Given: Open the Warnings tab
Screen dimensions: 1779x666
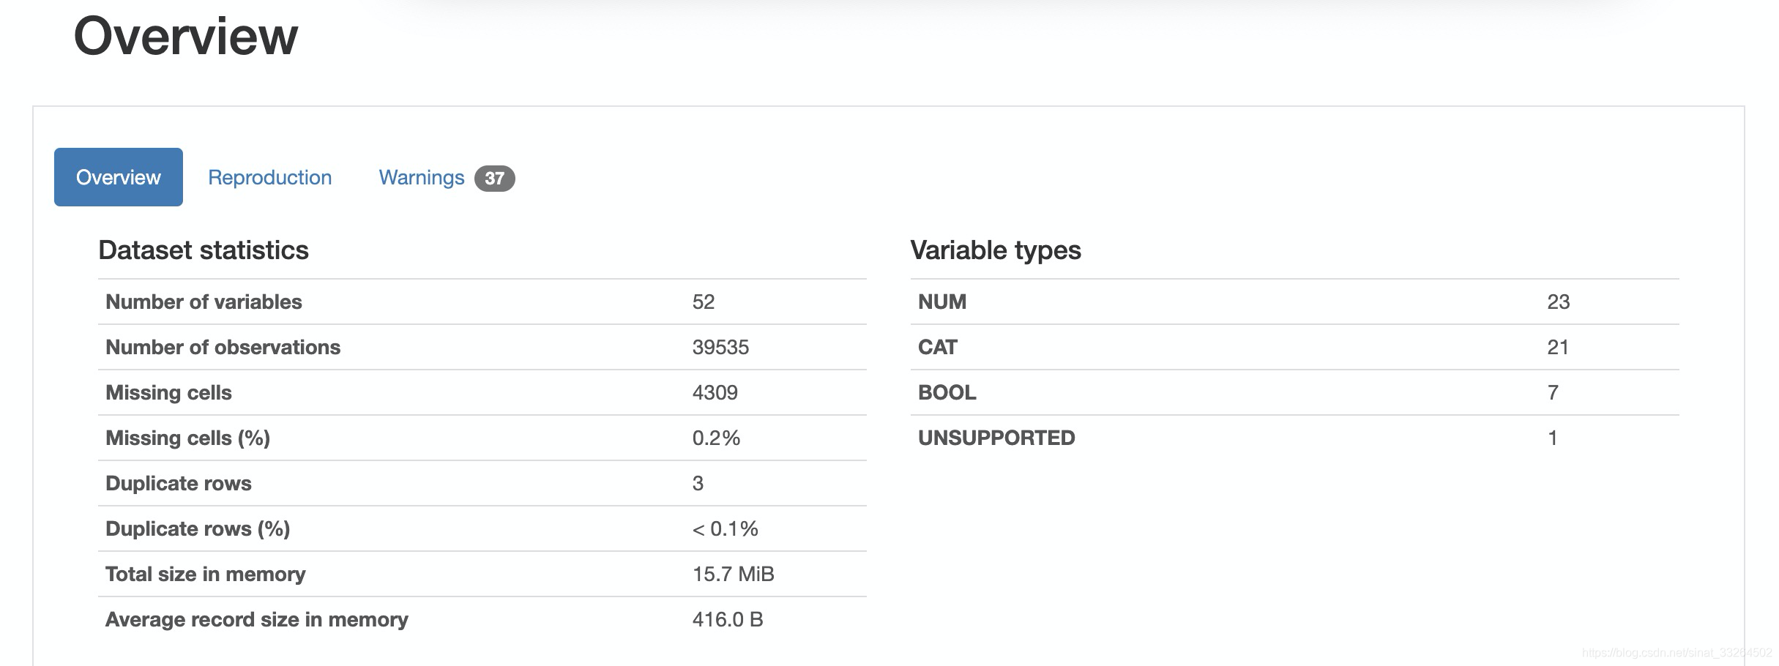Looking at the screenshot, I should (x=421, y=177).
